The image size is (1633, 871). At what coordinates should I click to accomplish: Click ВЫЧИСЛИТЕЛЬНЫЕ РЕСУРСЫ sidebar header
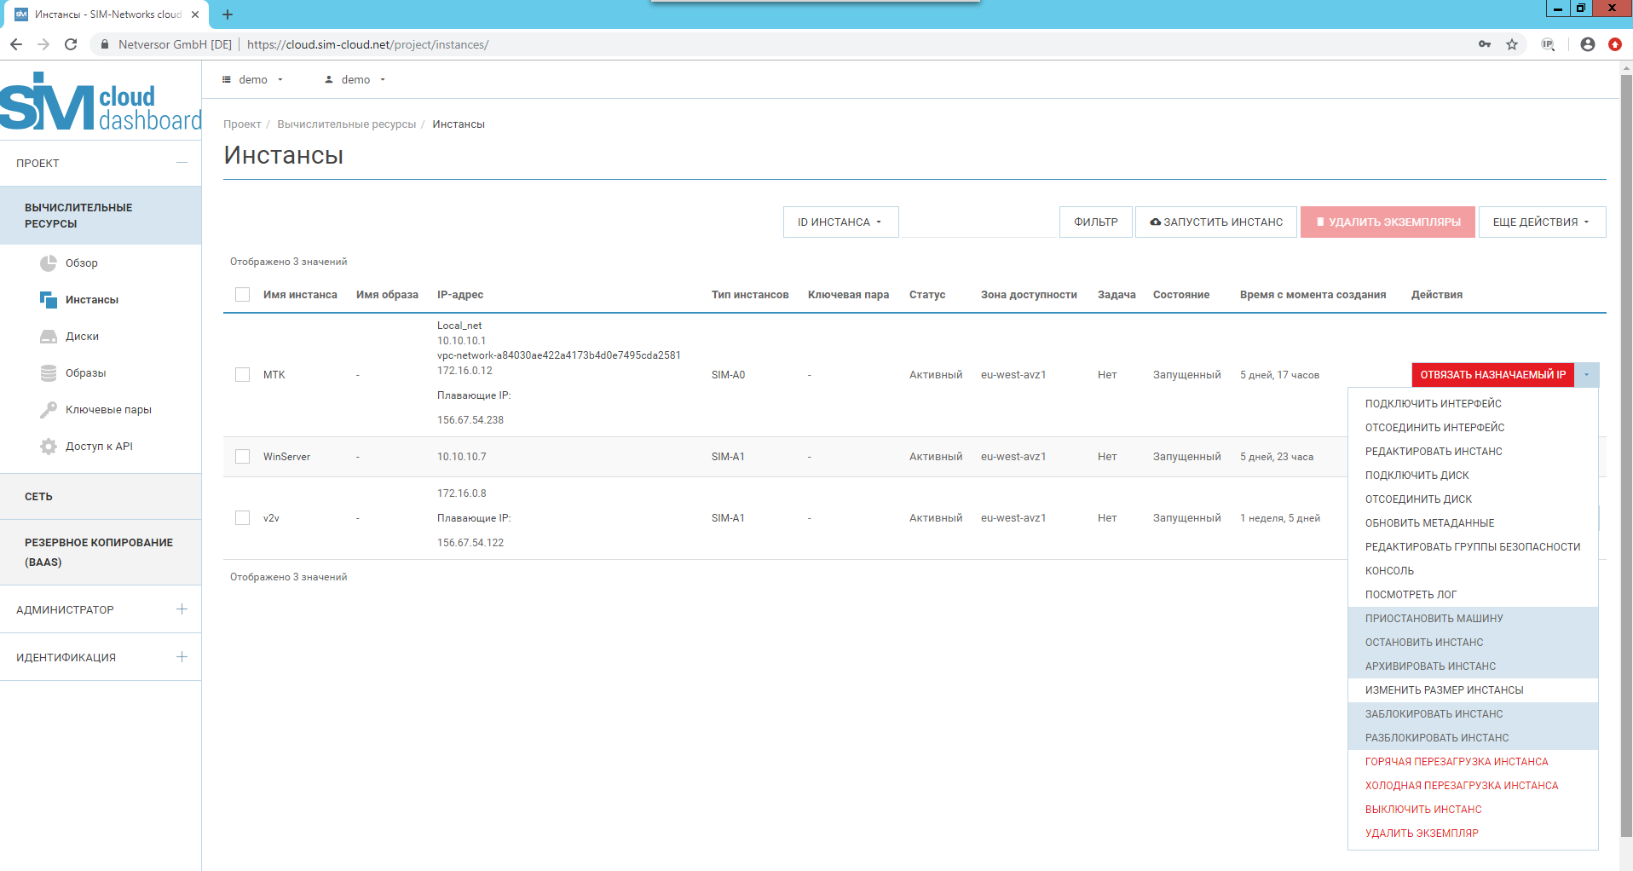[x=101, y=216]
